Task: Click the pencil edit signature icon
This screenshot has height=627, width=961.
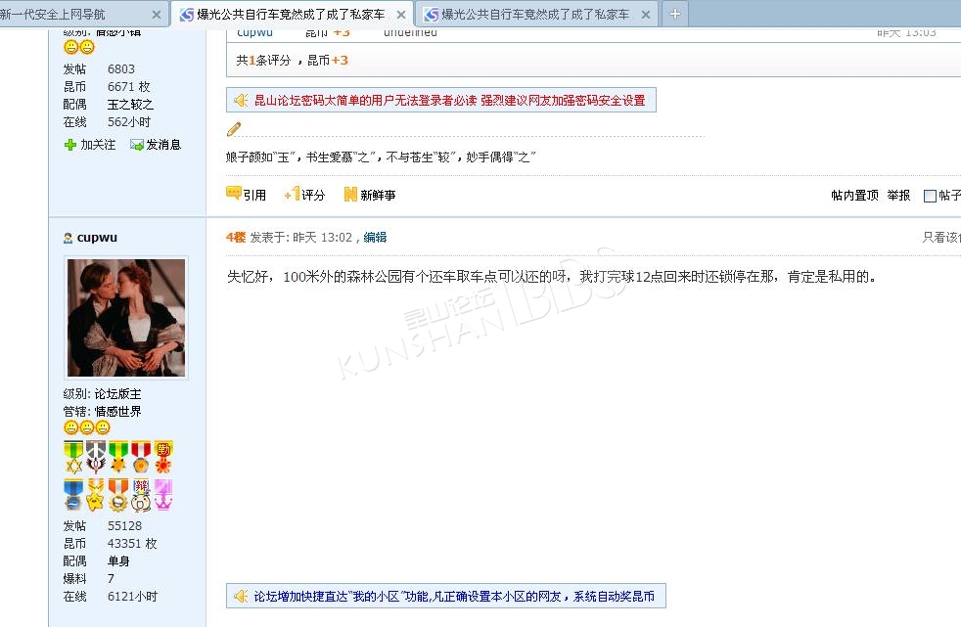Action: 234,129
